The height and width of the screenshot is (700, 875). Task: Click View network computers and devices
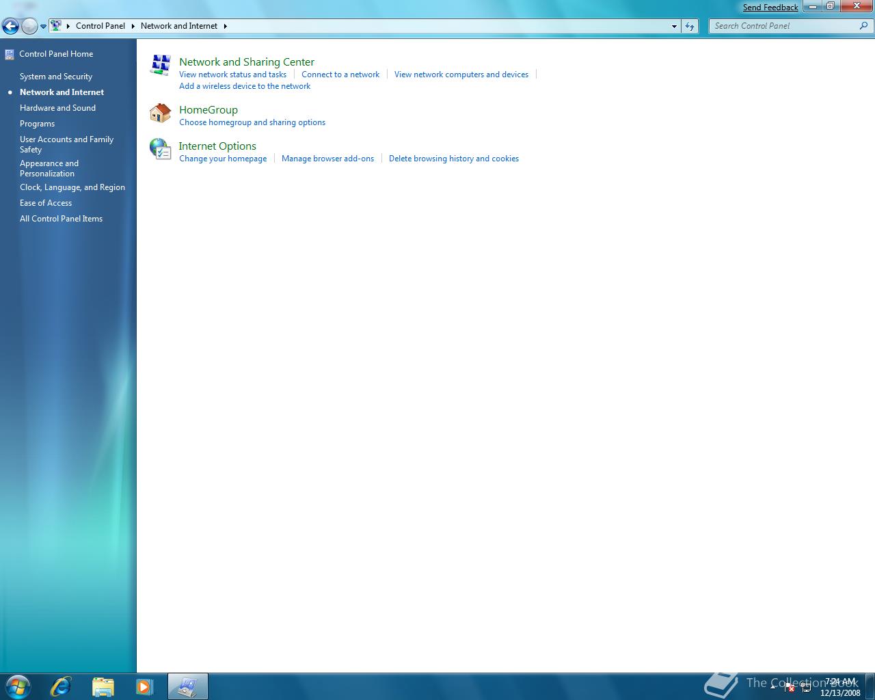point(461,75)
